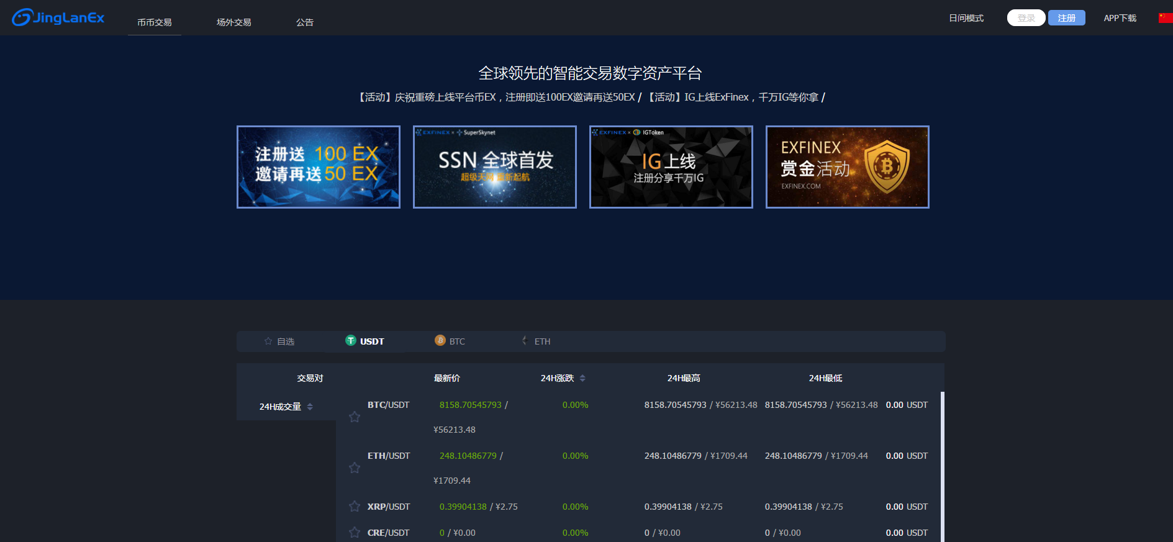Open the 币币交易 nav tab
Screen dimensions: 1173x542
tap(155, 22)
